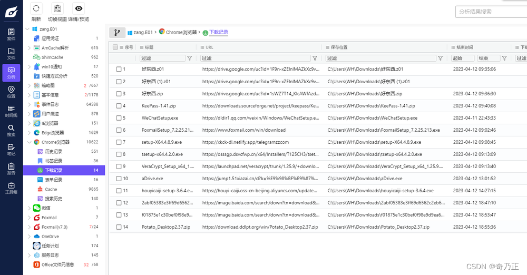
Task: Collapse the Chrome browser tree node
Action: [x=29, y=142]
